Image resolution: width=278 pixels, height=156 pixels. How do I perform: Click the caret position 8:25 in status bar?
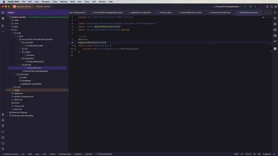click(x=236, y=154)
